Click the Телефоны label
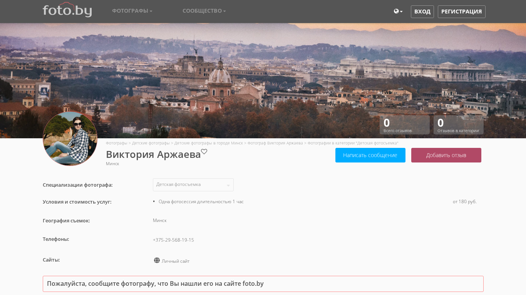The height and width of the screenshot is (295, 526). coord(56,239)
